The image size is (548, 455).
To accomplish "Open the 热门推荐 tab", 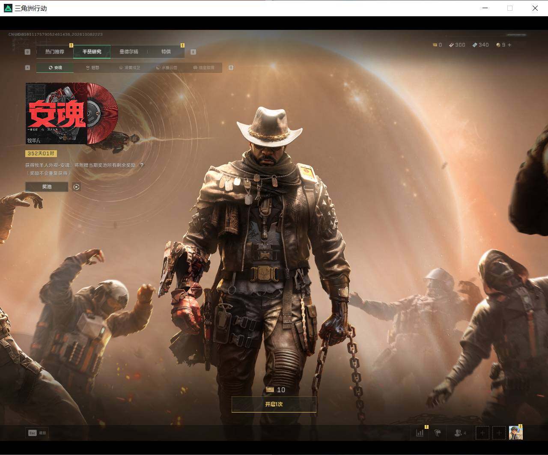I will click(55, 52).
